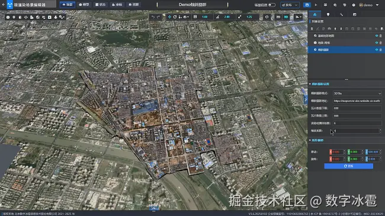Open the align options dropdown
This screenshot has height=216, width=385.
(299, 17)
